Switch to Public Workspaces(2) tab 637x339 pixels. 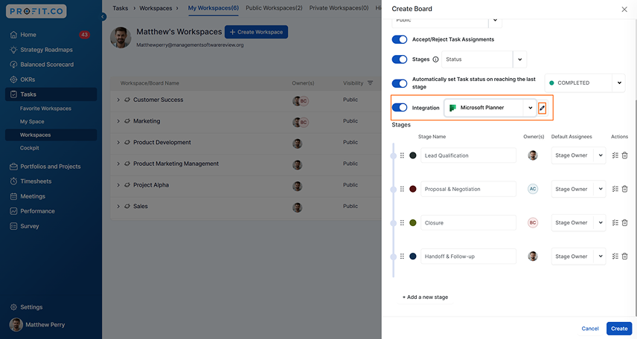click(x=274, y=8)
